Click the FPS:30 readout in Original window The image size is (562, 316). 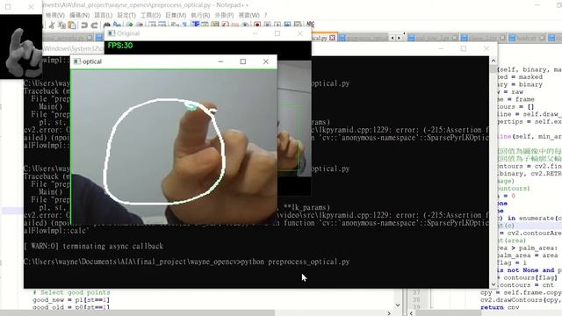[x=120, y=46]
